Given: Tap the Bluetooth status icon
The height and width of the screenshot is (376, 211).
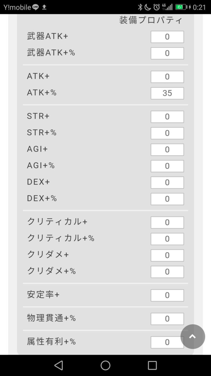Looking at the screenshot, I should coord(140,7).
